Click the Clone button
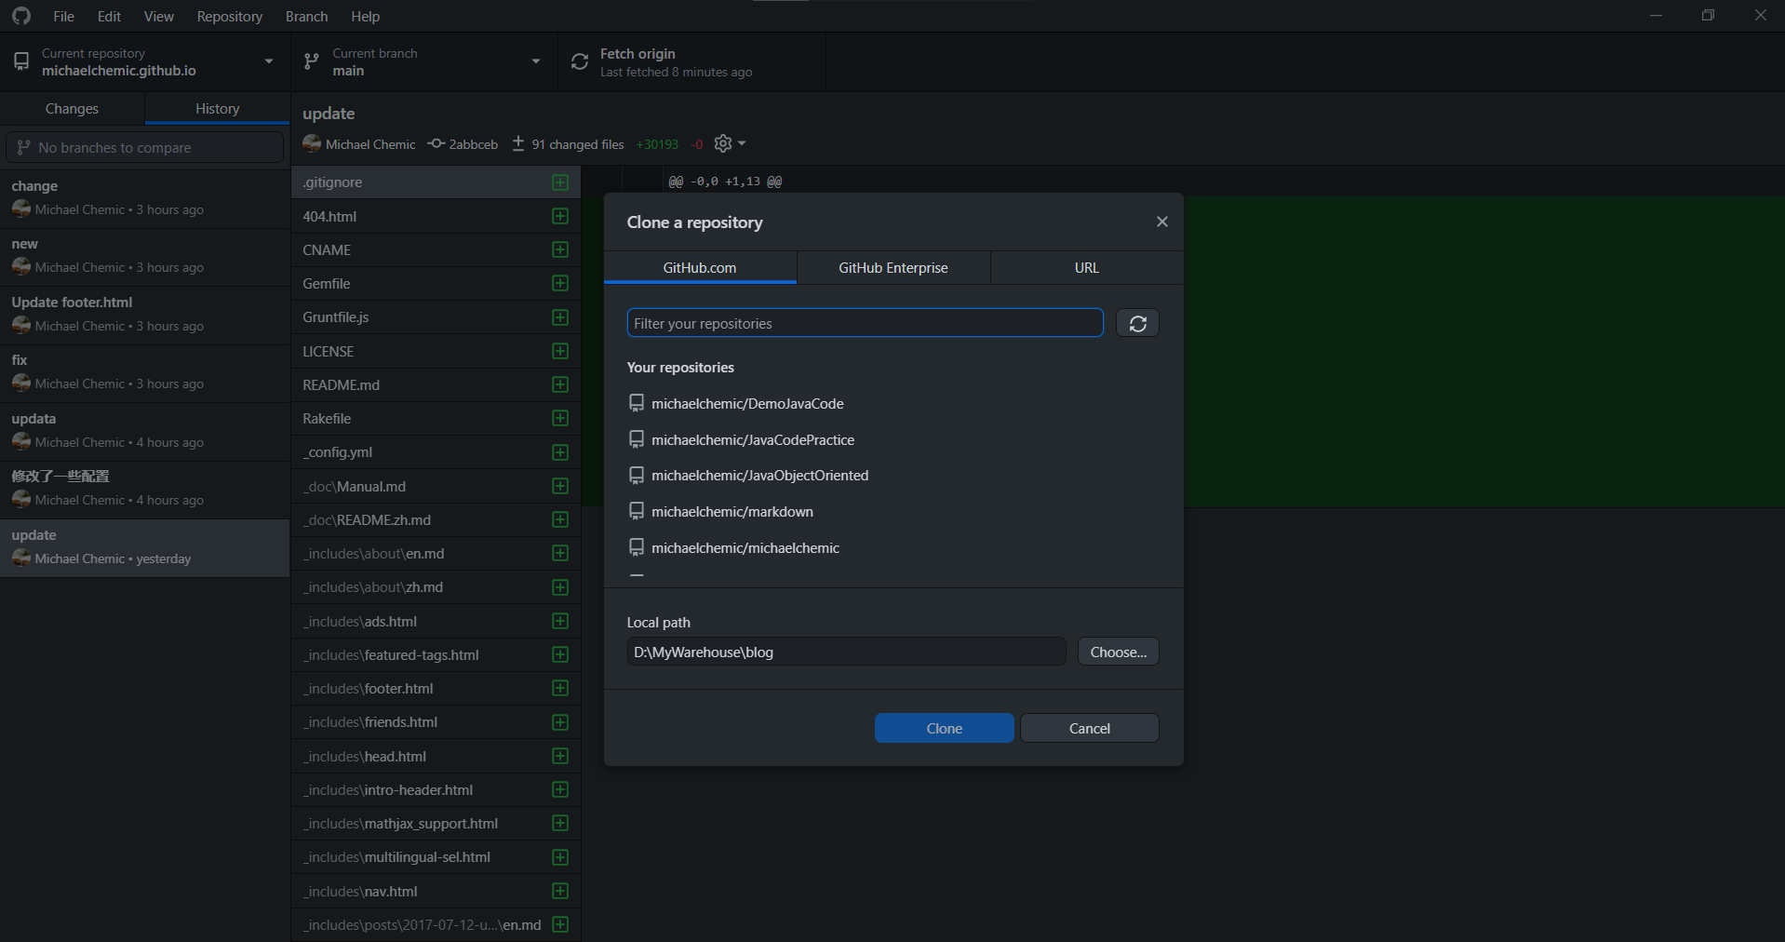 (944, 728)
